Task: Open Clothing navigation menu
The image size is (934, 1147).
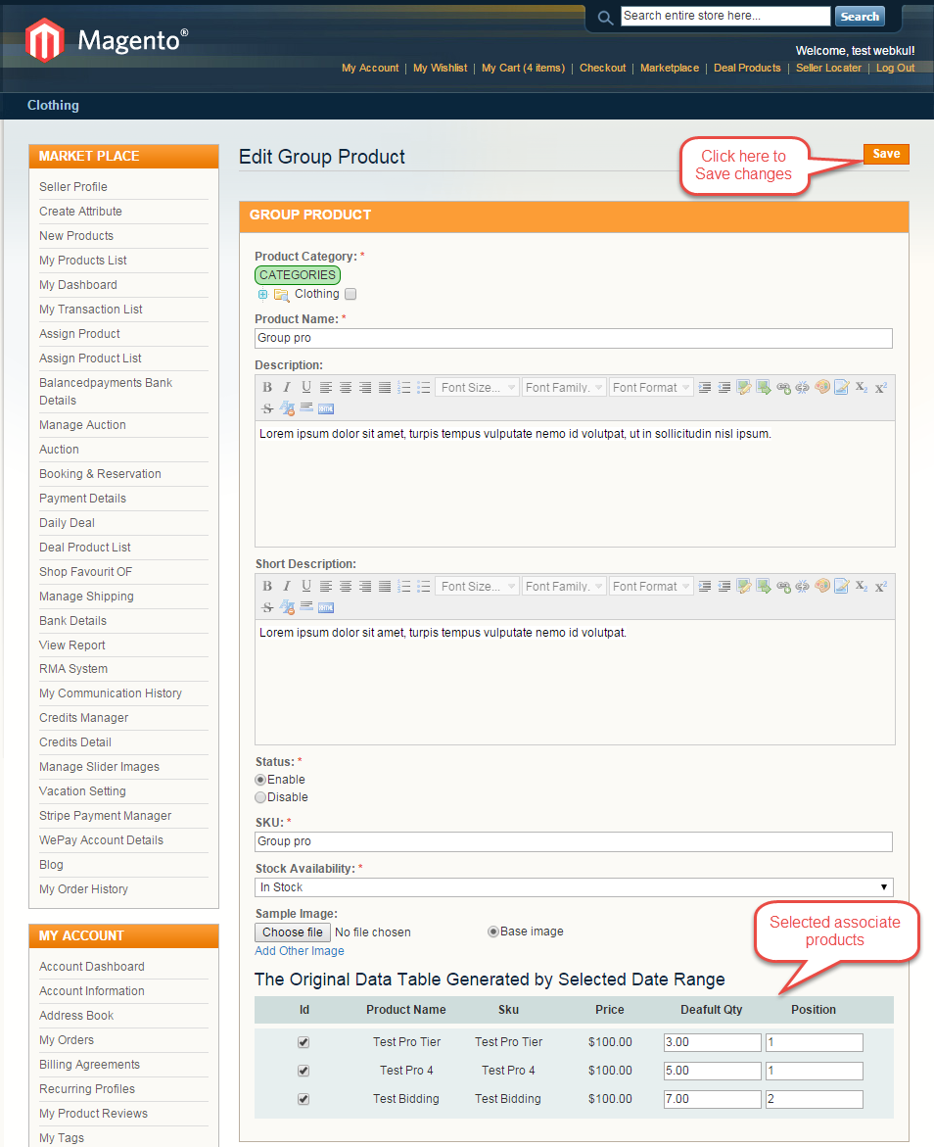Action: tap(53, 106)
